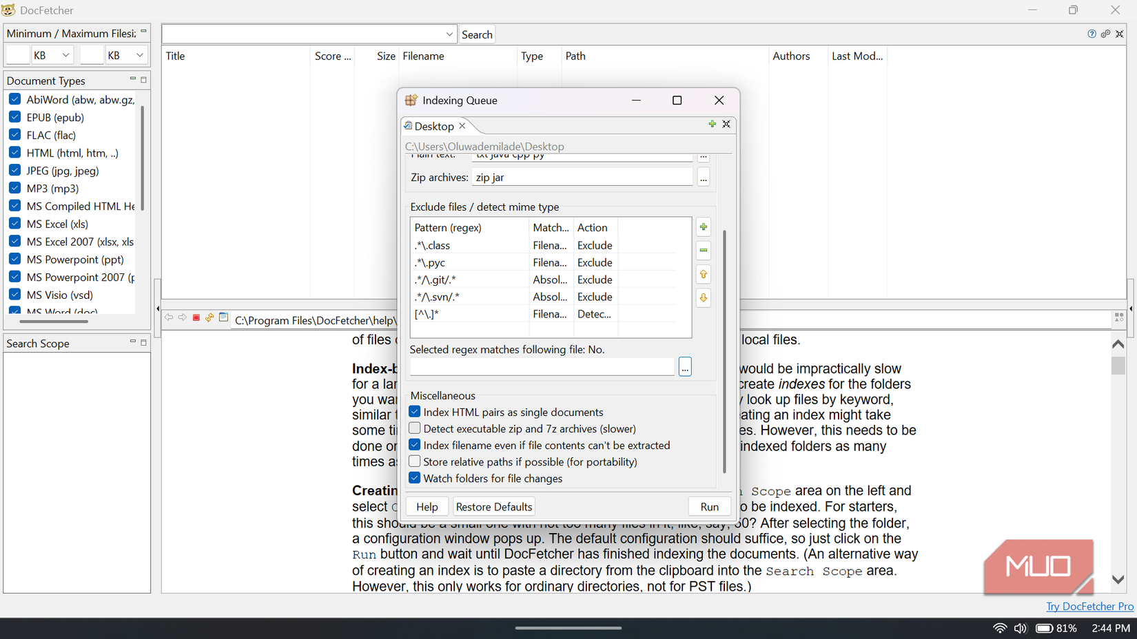Image resolution: width=1137 pixels, height=639 pixels.
Task: Disable Watch folders for file changes
Action: (415, 478)
